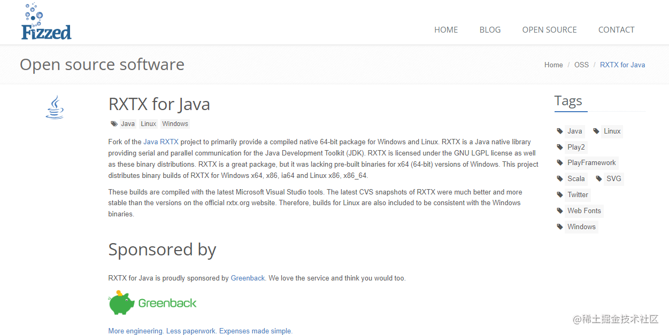Screen dimensions: 669x335
Task: Follow the Greenback link in the sponsor sentence
Action: pos(248,278)
